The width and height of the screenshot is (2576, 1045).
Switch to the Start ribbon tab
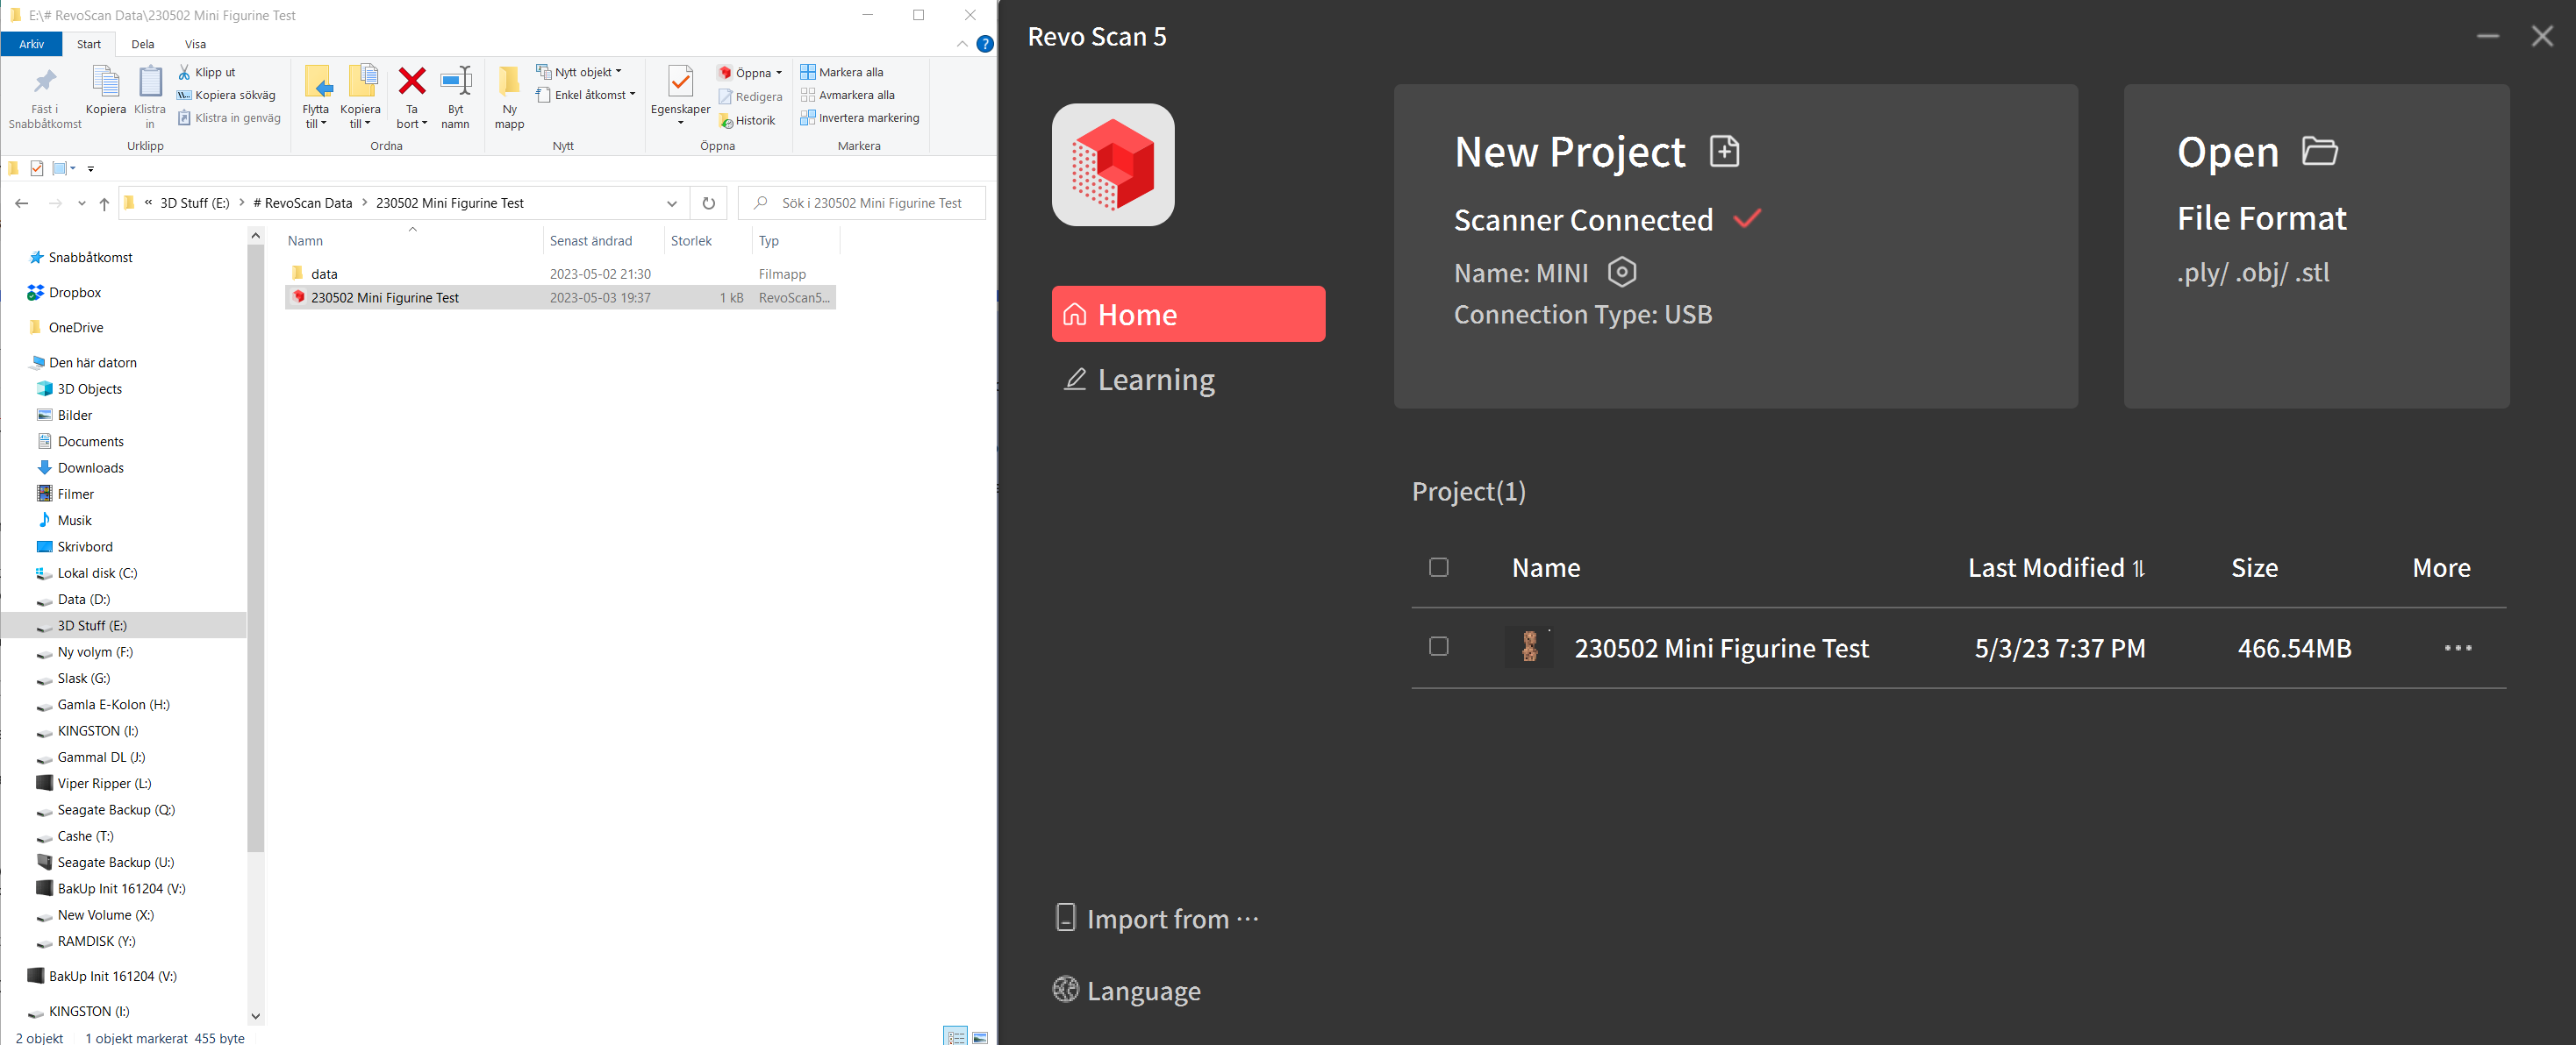[x=89, y=44]
